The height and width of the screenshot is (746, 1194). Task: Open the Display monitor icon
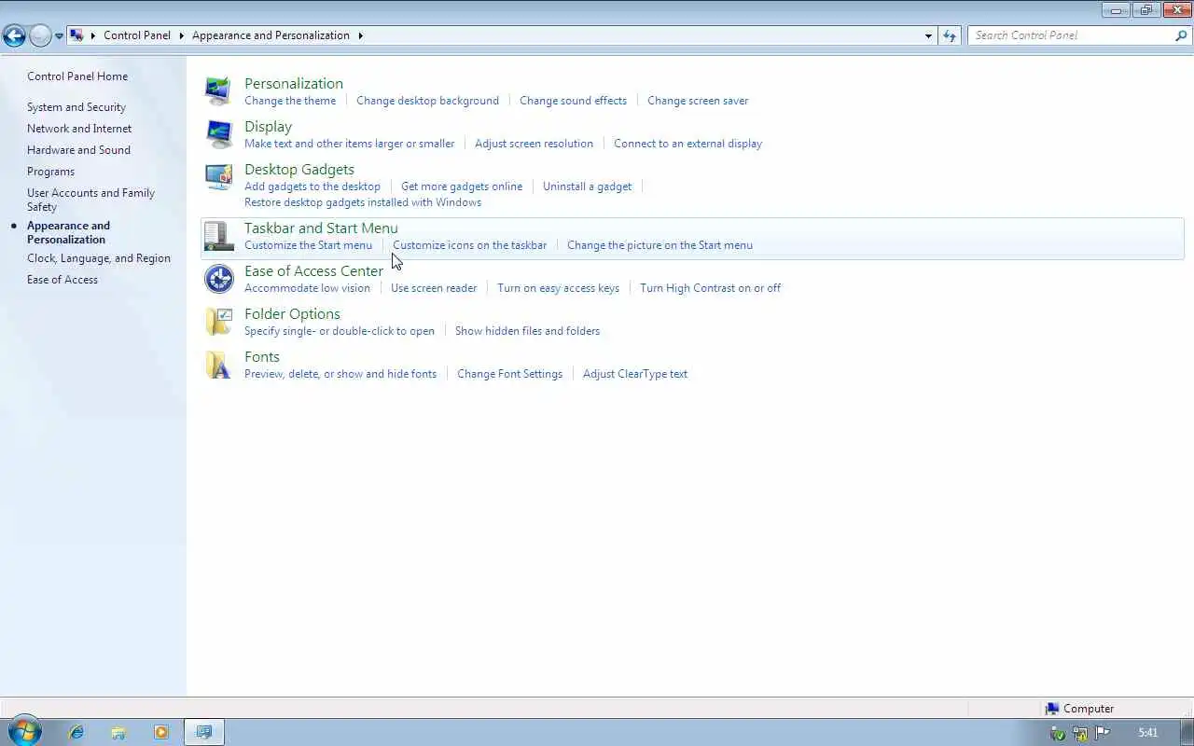pyautogui.click(x=218, y=133)
